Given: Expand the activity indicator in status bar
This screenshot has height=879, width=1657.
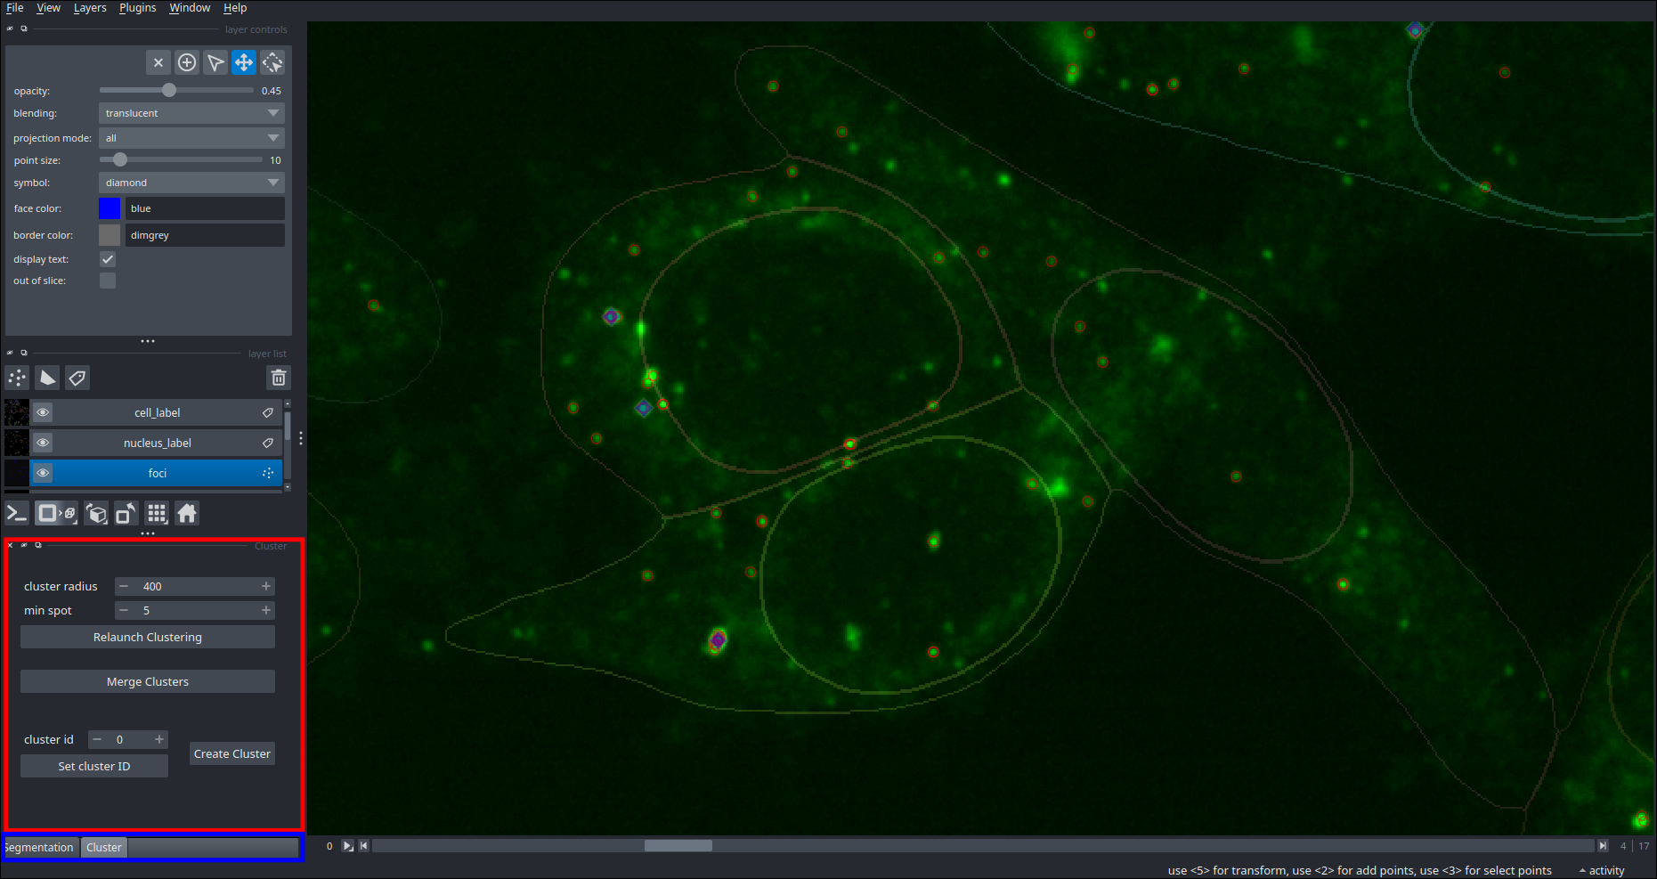Looking at the screenshot, I should [1602, 870].
